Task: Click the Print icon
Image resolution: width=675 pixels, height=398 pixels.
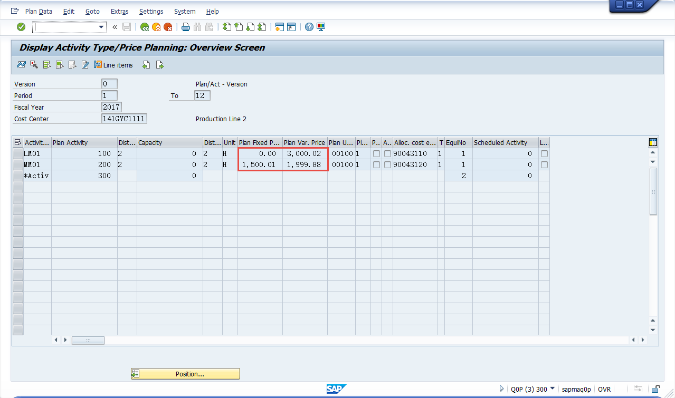Action: click(x=186, y=27)
